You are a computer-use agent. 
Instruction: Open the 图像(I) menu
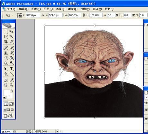click(x=36, y=9)
